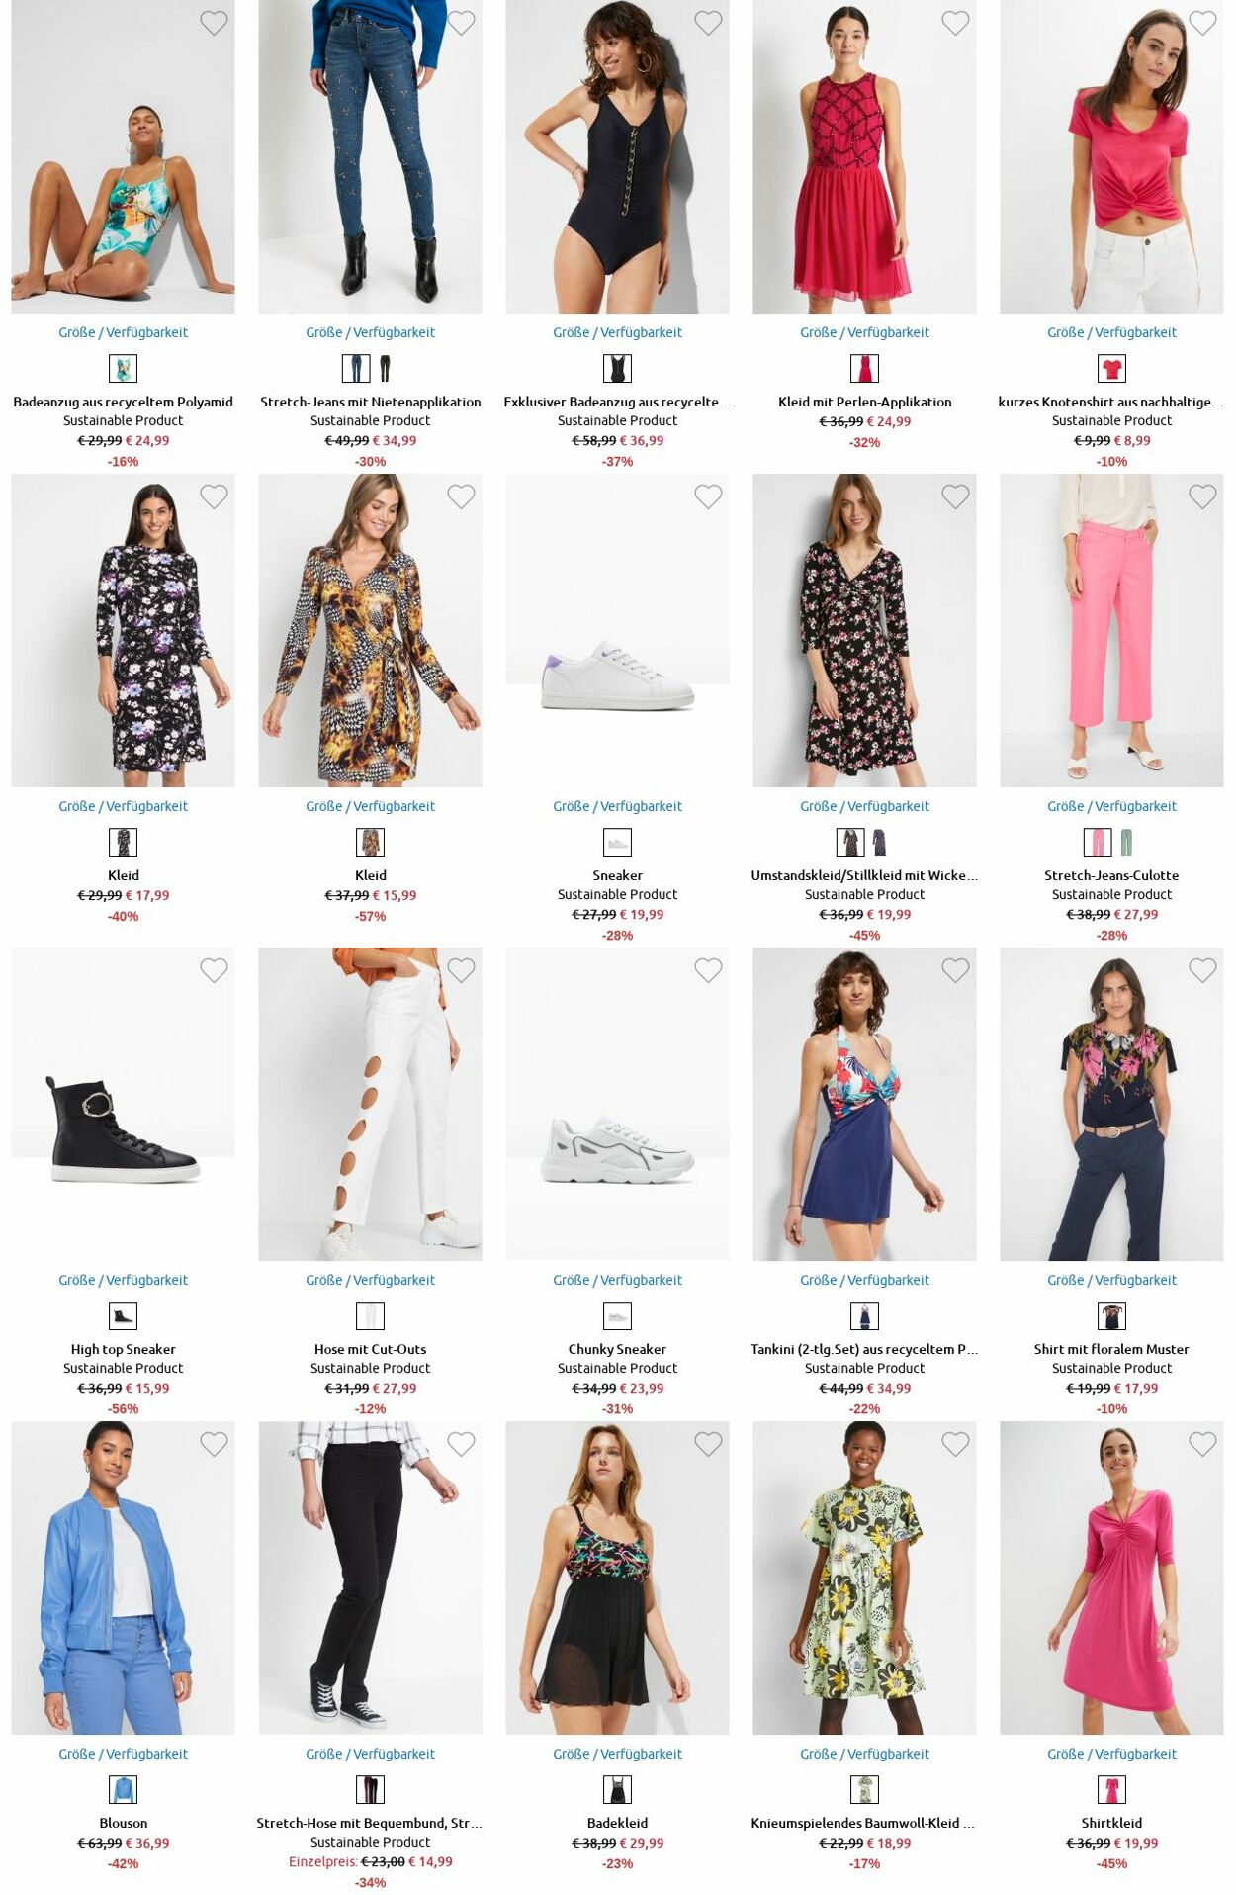Toggle wishlist heart on the pink Shirtkleid
Image resolution: width=1236 pixels, height=1895 pixels.
point(1202,1444)
